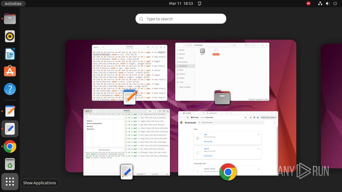Activate the Text Editor tenda.sh window thumbnail
Image resolution: width=342 pixels, height=192 pixels.
tap(130, 73)
